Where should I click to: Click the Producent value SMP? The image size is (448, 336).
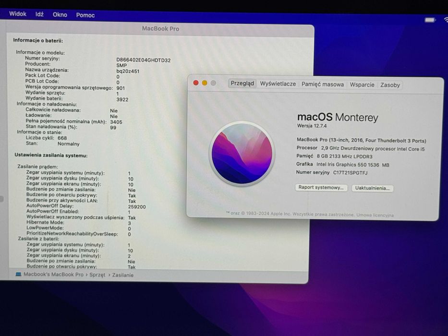pyautogui.click(x=121, y=65)
